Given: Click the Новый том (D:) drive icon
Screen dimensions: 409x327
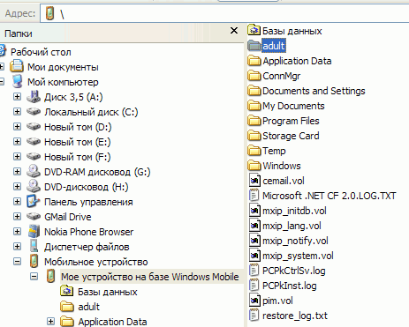Looking at the screenshot, I should point(34,127).
